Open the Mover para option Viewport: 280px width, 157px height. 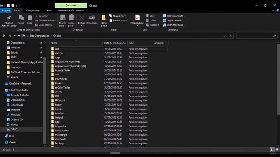point(63,21)
